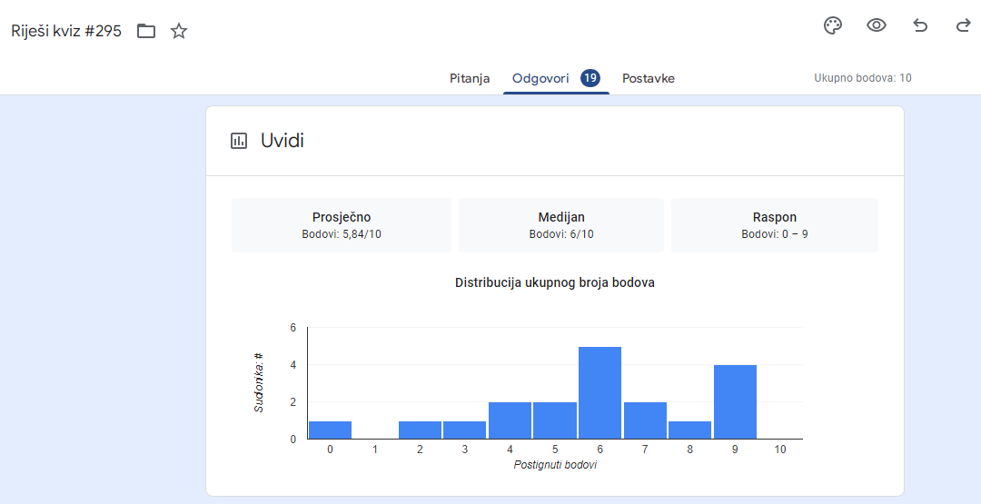Open the Postavke tab
981x504 pixels.
649,79
